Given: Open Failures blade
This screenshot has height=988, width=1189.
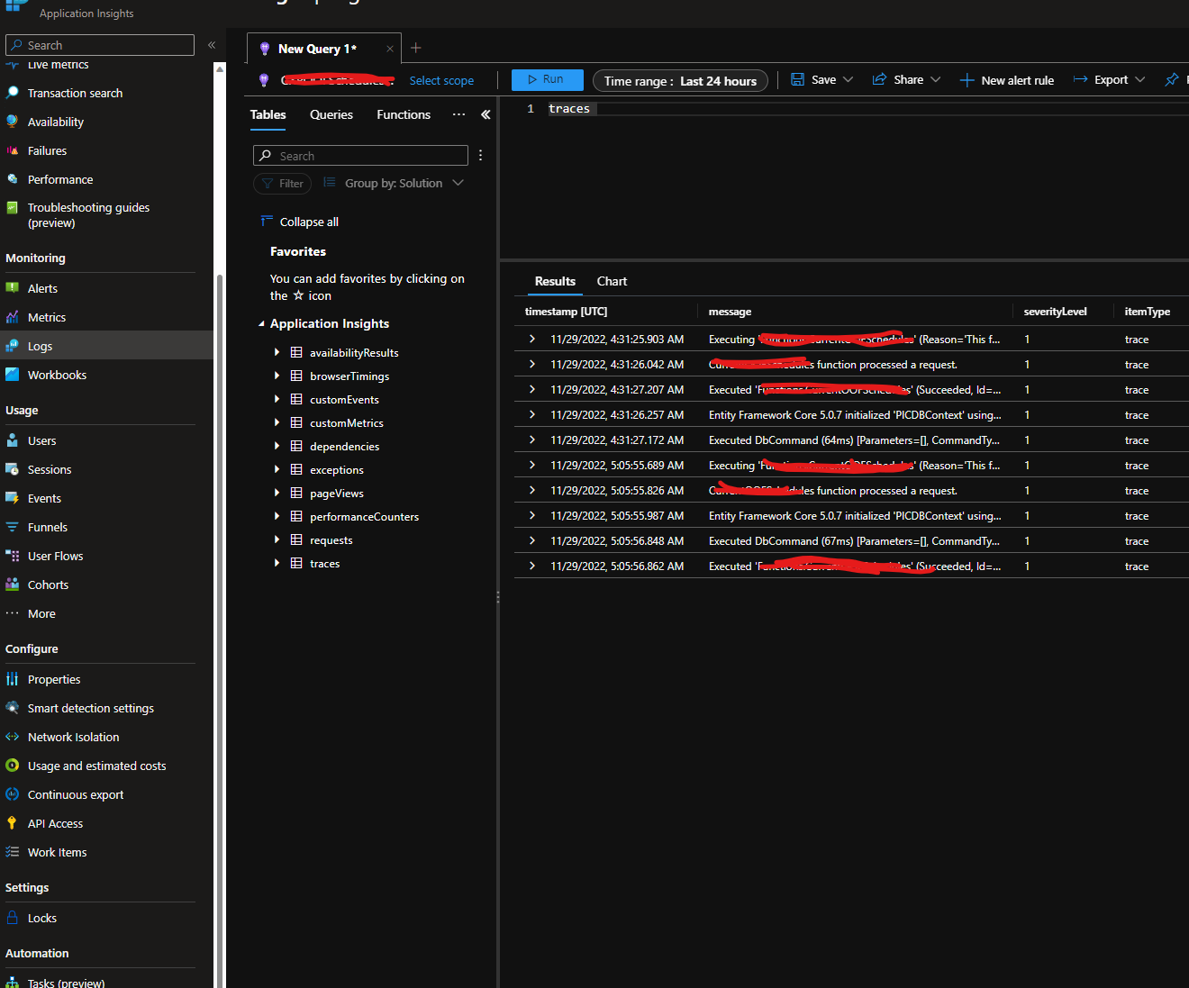Looking at the screenshot, I should (47, 150).
